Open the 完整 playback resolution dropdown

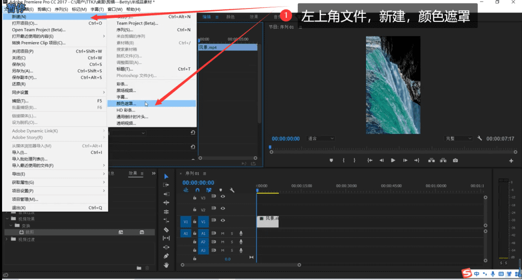point(458,138)
